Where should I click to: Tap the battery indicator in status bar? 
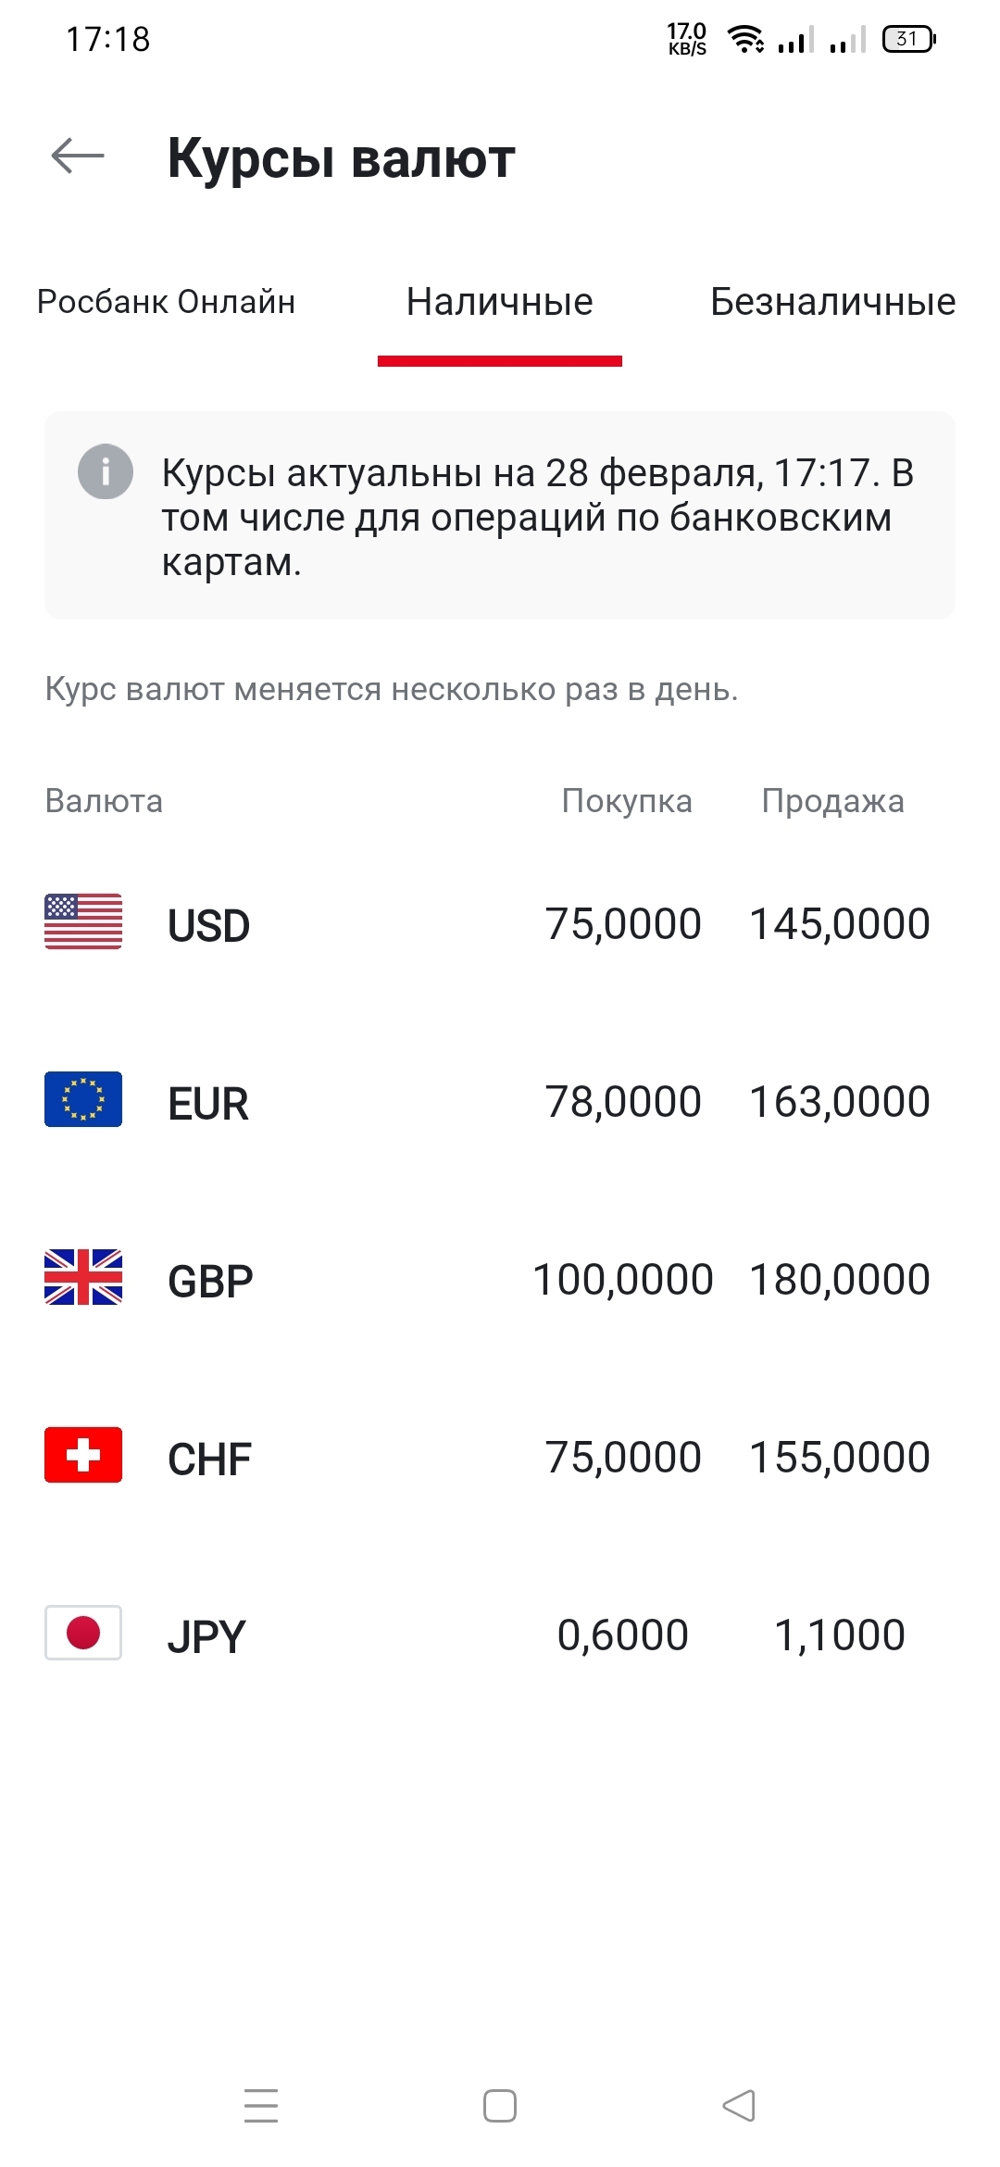(908, 39)
